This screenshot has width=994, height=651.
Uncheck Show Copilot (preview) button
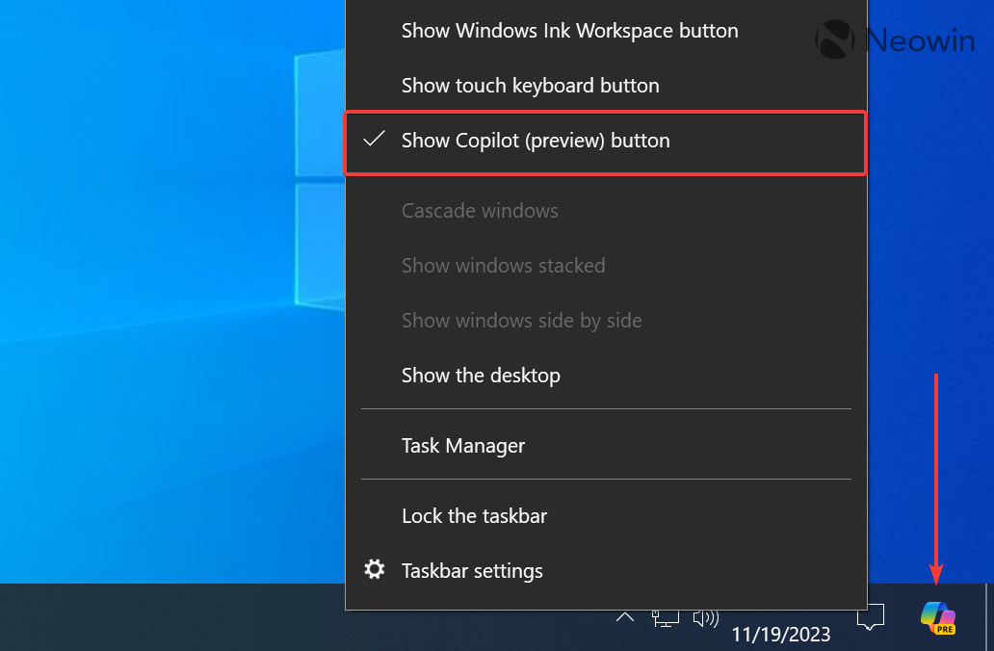click(606, 141)
